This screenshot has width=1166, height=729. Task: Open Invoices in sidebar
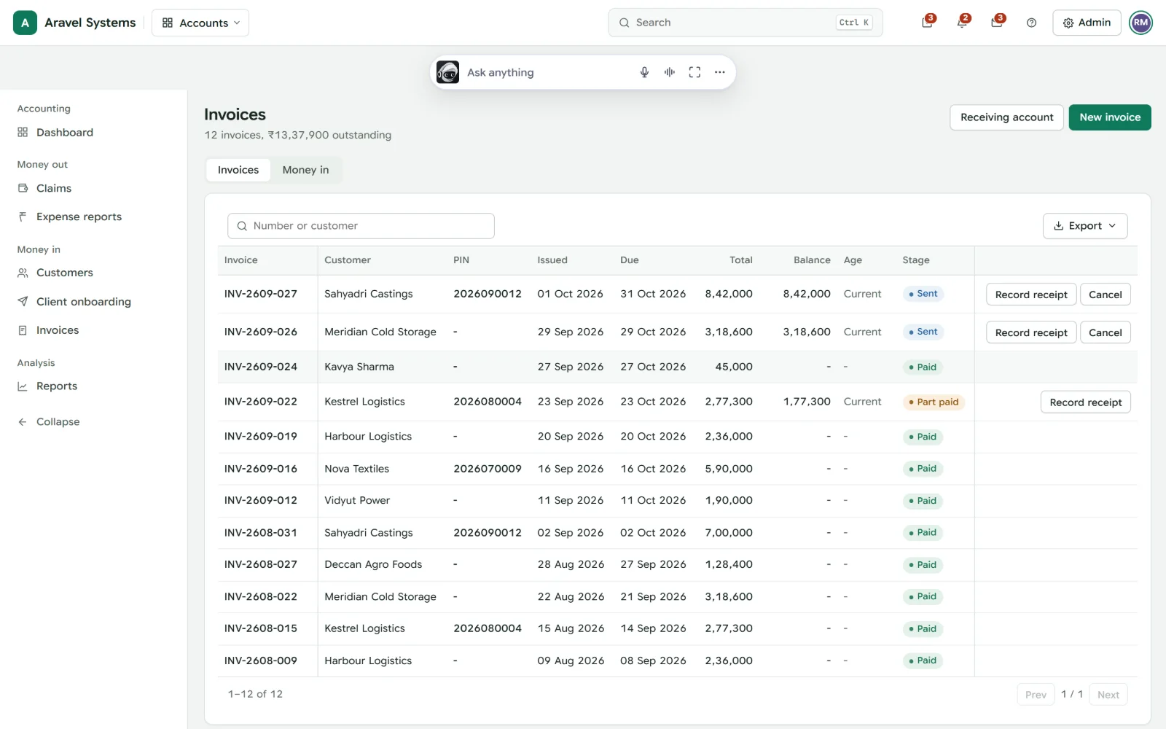click(93, 330)
